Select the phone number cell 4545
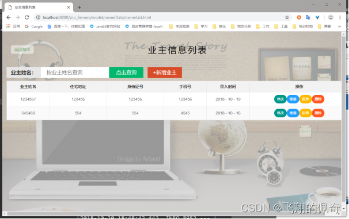This screenshot has height=219, width=349. [x=185, y=113]
